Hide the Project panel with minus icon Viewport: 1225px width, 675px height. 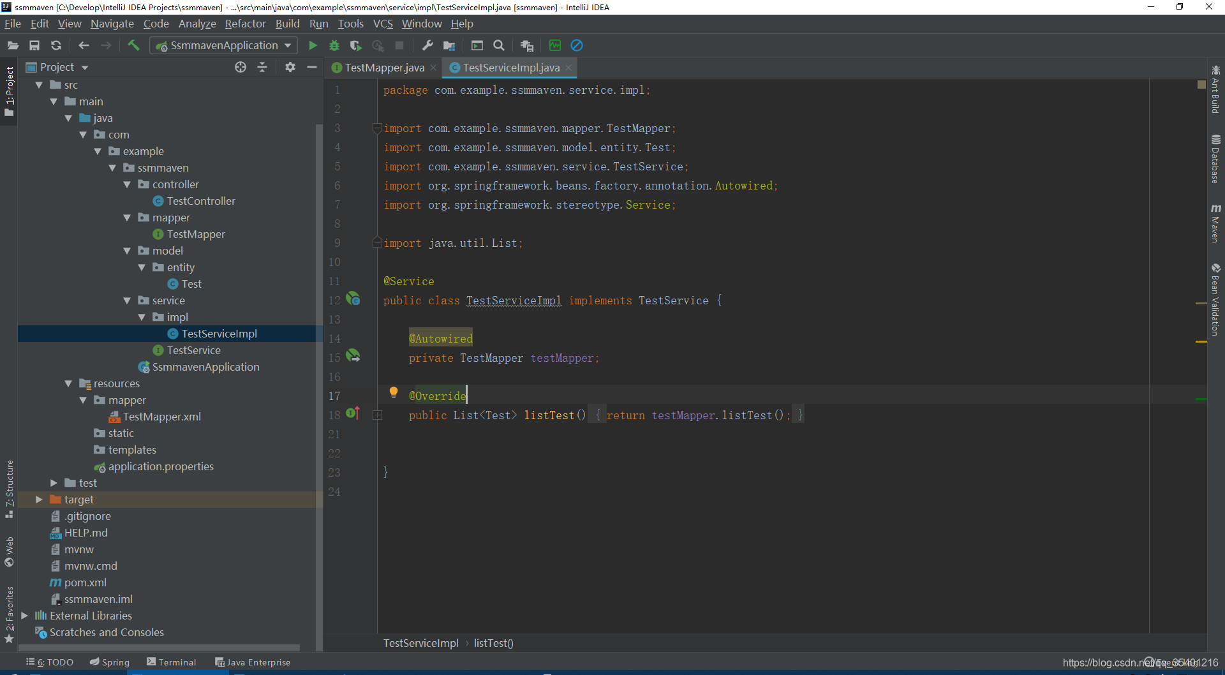coord(312,67)
